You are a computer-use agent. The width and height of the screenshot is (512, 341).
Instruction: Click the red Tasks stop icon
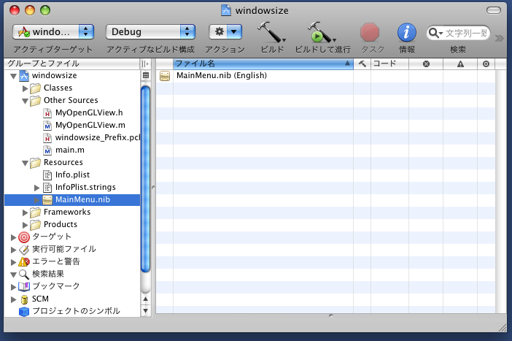371,32
